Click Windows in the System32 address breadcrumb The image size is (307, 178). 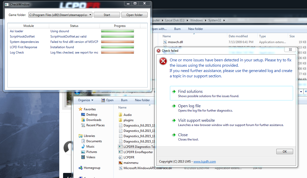coord(196,20)
